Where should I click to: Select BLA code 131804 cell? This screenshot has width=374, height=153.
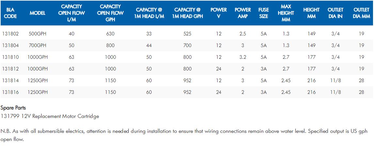[x=10, y=45]
